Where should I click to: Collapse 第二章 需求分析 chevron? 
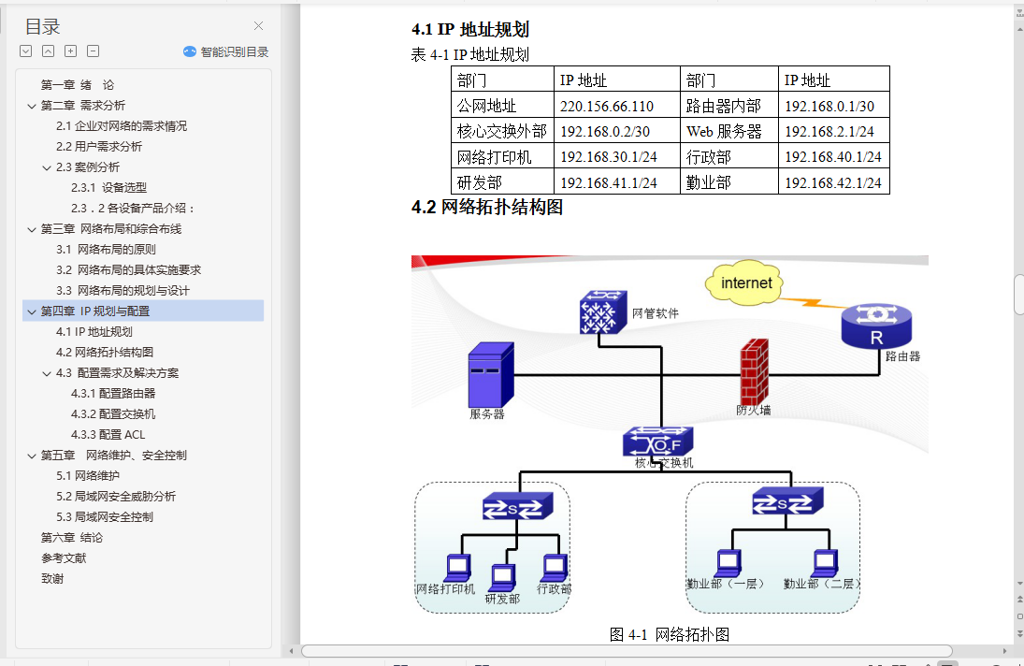32,106
